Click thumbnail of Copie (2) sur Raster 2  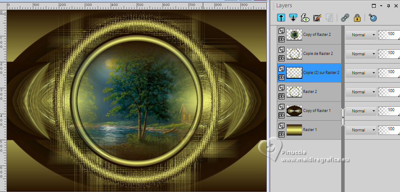click(294, 73)
